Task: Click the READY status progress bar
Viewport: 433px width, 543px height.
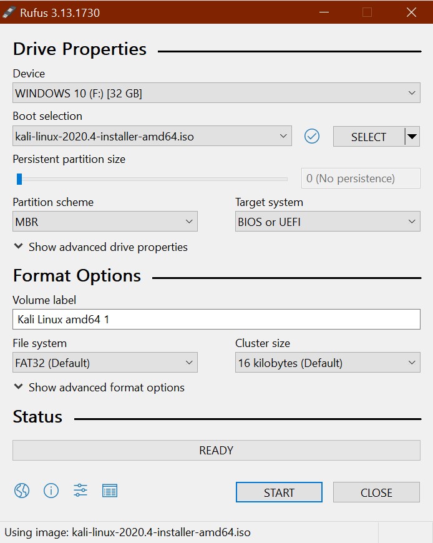Action: (x=216, y=450)
